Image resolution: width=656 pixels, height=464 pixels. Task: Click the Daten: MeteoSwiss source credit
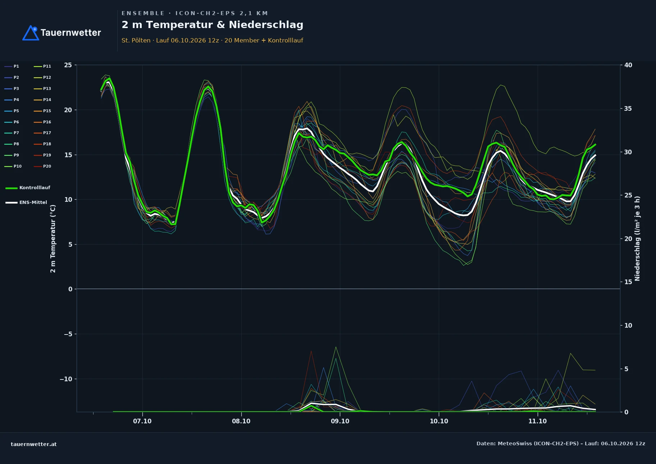click(561, 443)
